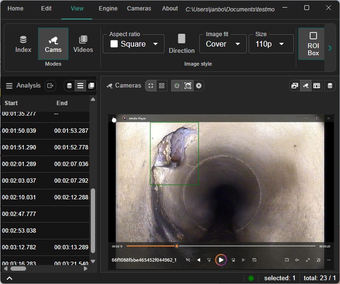Image resolution: width=340 pixels, height=284 pixels.
Task: Open the Aspect ratio Square dropdown
Action: point(134,44)
